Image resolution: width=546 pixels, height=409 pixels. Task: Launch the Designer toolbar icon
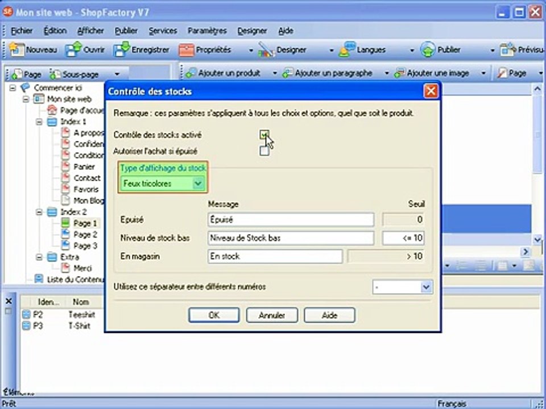tap(266, 50)
